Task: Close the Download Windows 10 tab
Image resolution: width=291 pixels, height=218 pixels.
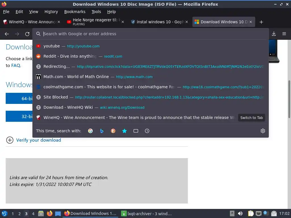Action: tap(251, 22)
